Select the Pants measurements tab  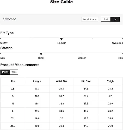[x=5, y=72]
